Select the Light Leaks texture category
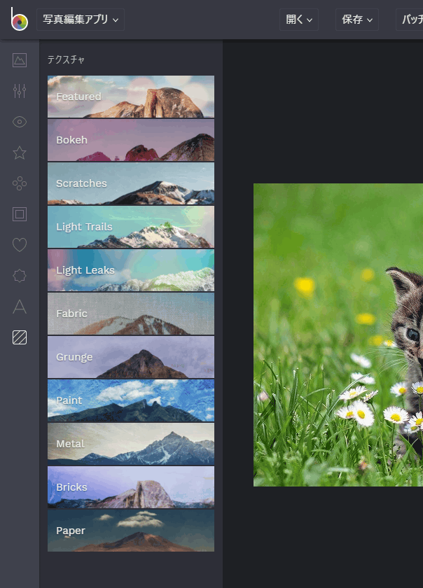This screenshot has height=588, width=423. pyautogui.click(x=131, y=270)
